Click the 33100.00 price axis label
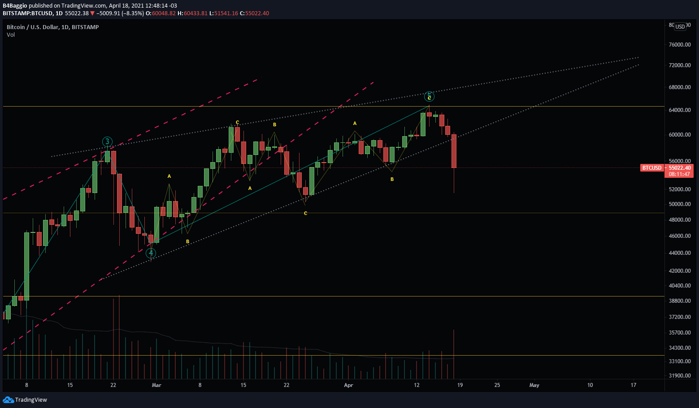699x408 pixels. (680, 361)
